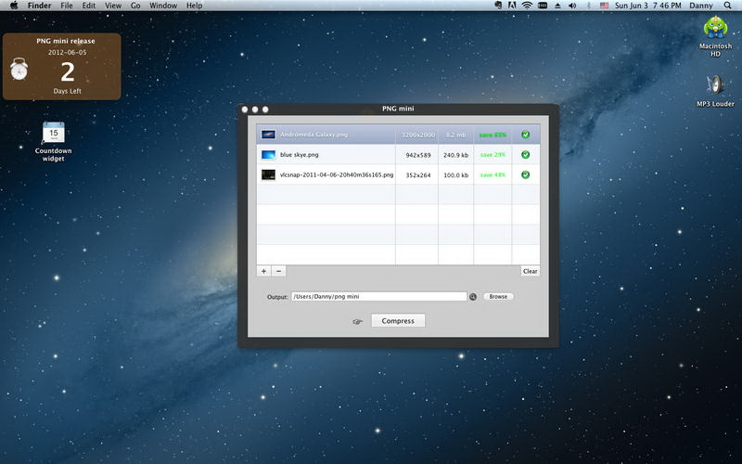Open the Apple menu
The width and height of the screenshot is (742, 464).
click(13, 6)
